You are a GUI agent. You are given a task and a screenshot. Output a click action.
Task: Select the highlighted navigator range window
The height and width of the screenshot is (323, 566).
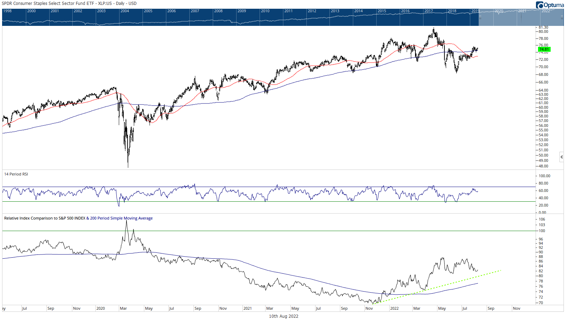coord(521,17)
